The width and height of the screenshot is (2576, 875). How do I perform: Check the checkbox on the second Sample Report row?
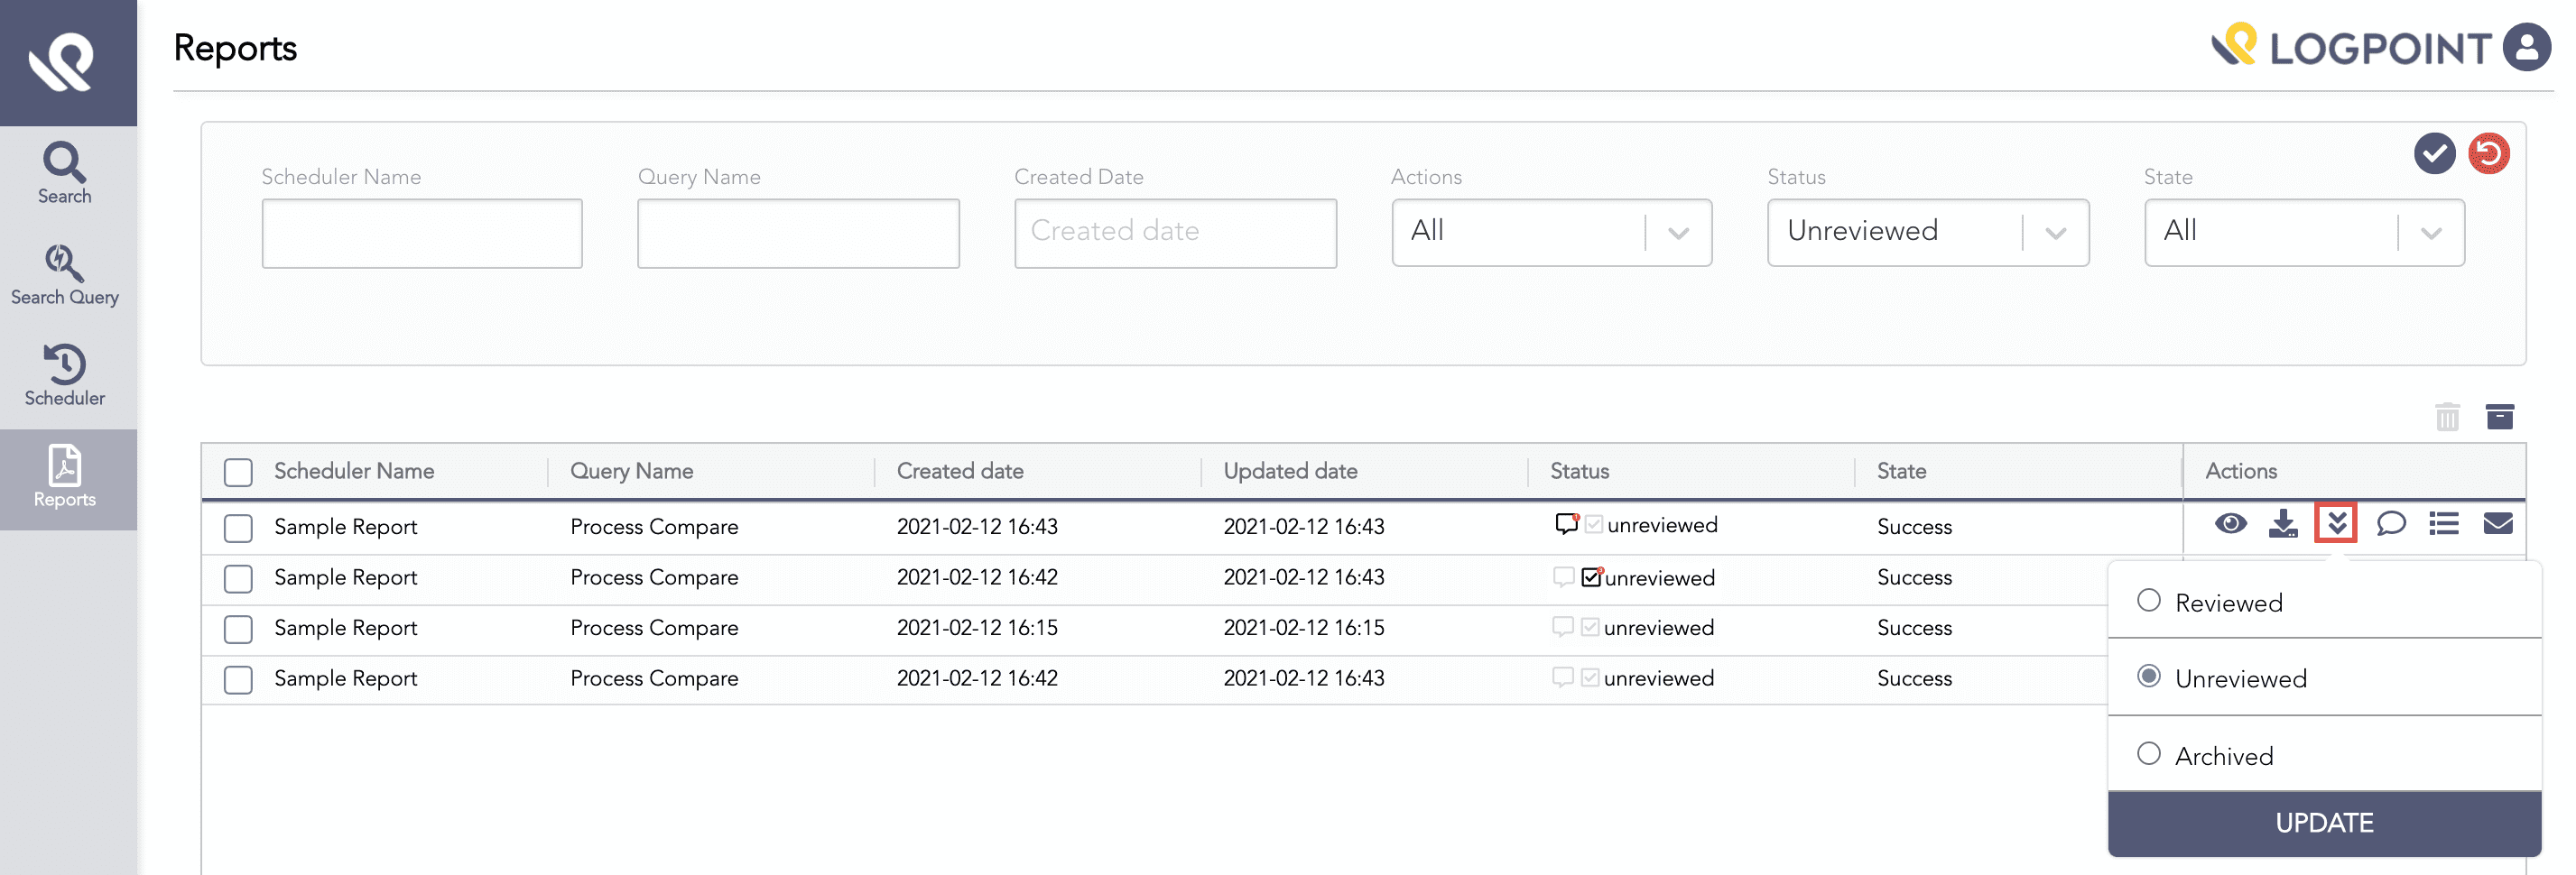pyautogui.click(x=238, y=579)
